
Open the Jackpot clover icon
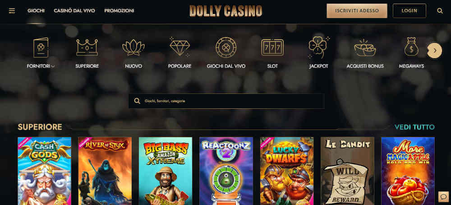pos(319,47)
